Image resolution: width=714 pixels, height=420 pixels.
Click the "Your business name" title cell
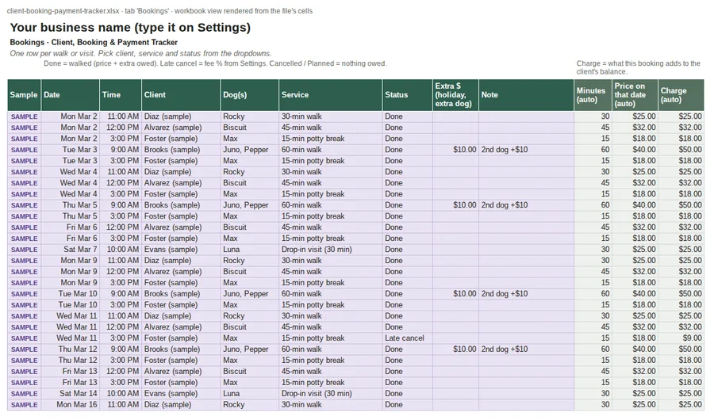point(130,28)
